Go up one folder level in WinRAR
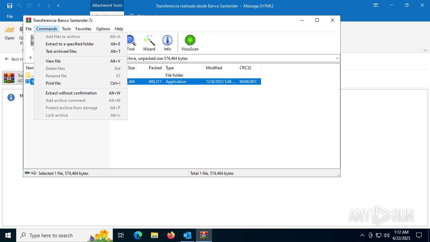The image size is (430, 242). (x=30, y=58)
